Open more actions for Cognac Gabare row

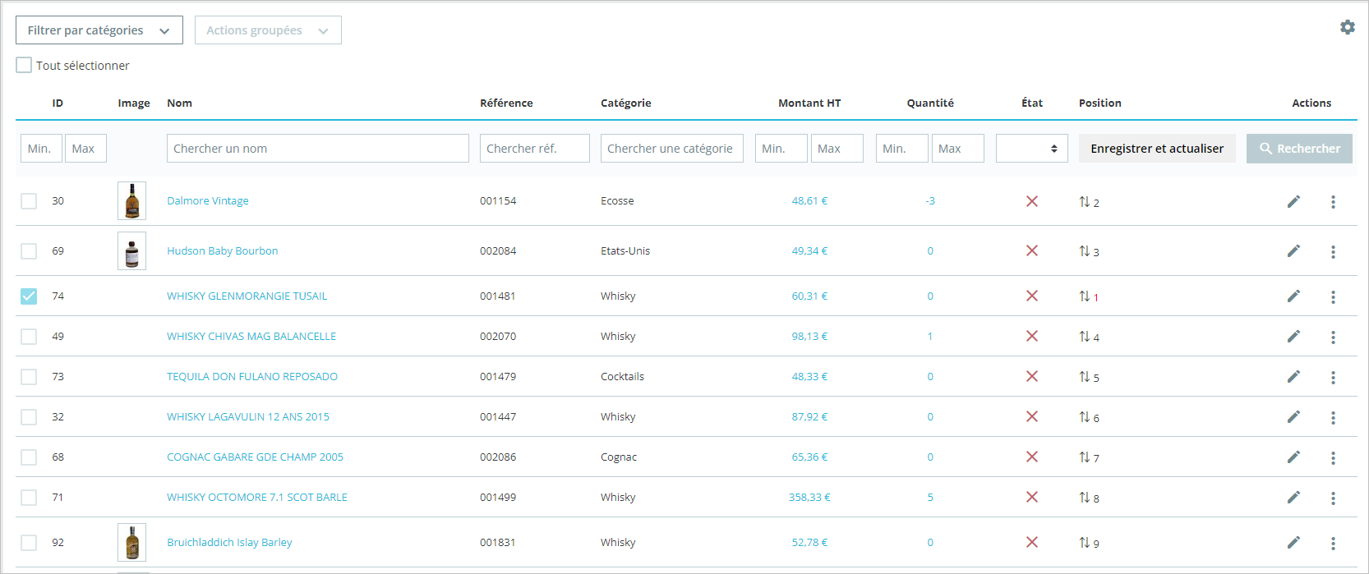1333,457
